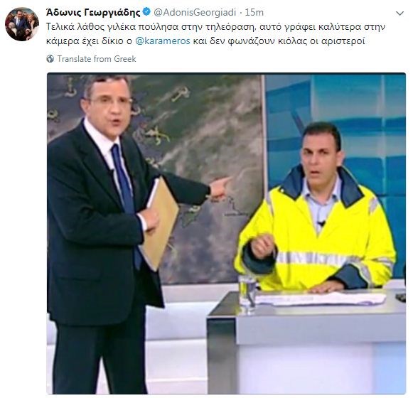Open the attached TV studio photo
Viewport: 413px width, 398px height.
click(226, 233)
